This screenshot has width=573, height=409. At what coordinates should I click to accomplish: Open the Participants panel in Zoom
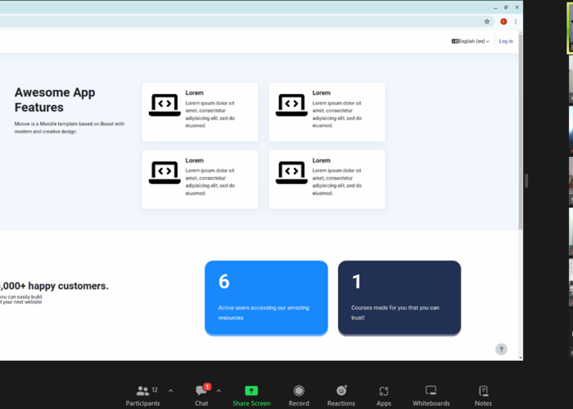[142, 394]
